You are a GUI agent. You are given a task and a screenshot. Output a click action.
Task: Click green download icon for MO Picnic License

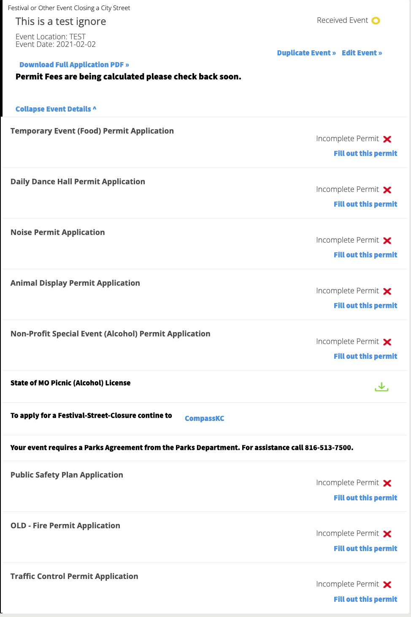(x=381, y=387)
